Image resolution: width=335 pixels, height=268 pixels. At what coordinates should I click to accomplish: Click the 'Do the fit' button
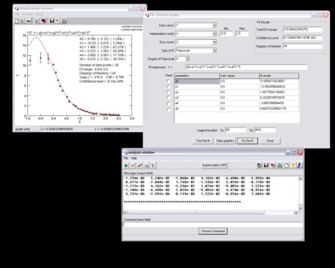coord(248,141)
